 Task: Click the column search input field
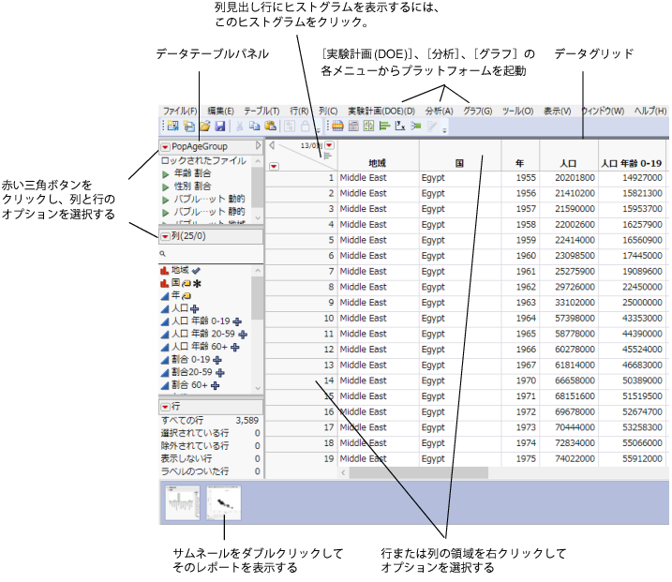click(x=211, y=254)
